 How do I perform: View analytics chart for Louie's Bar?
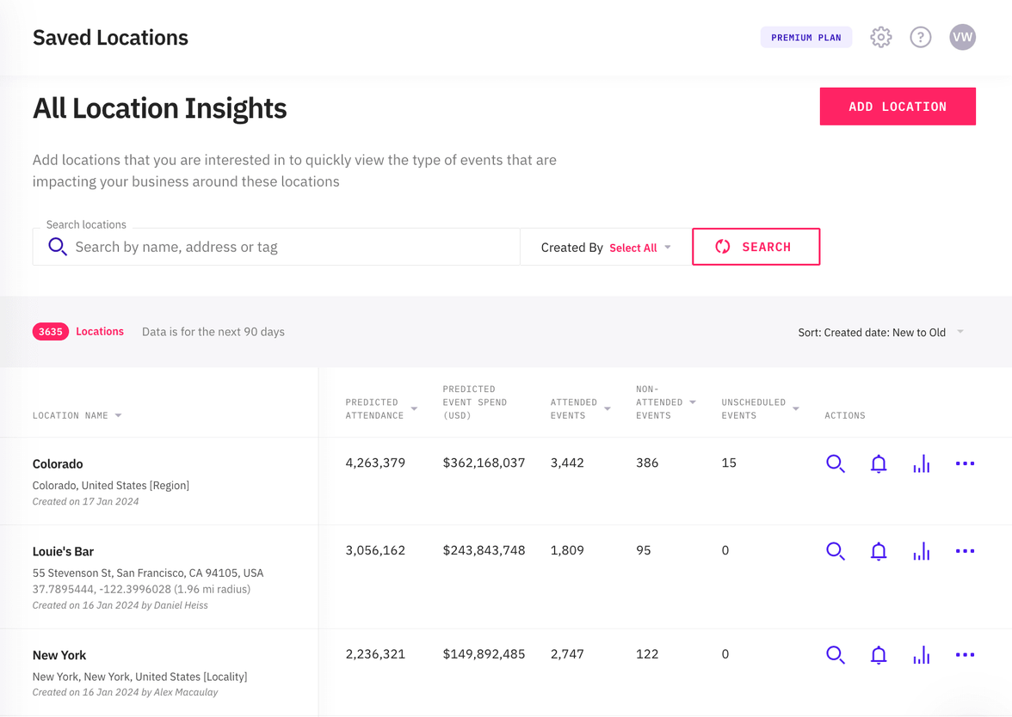pos(921,551)
